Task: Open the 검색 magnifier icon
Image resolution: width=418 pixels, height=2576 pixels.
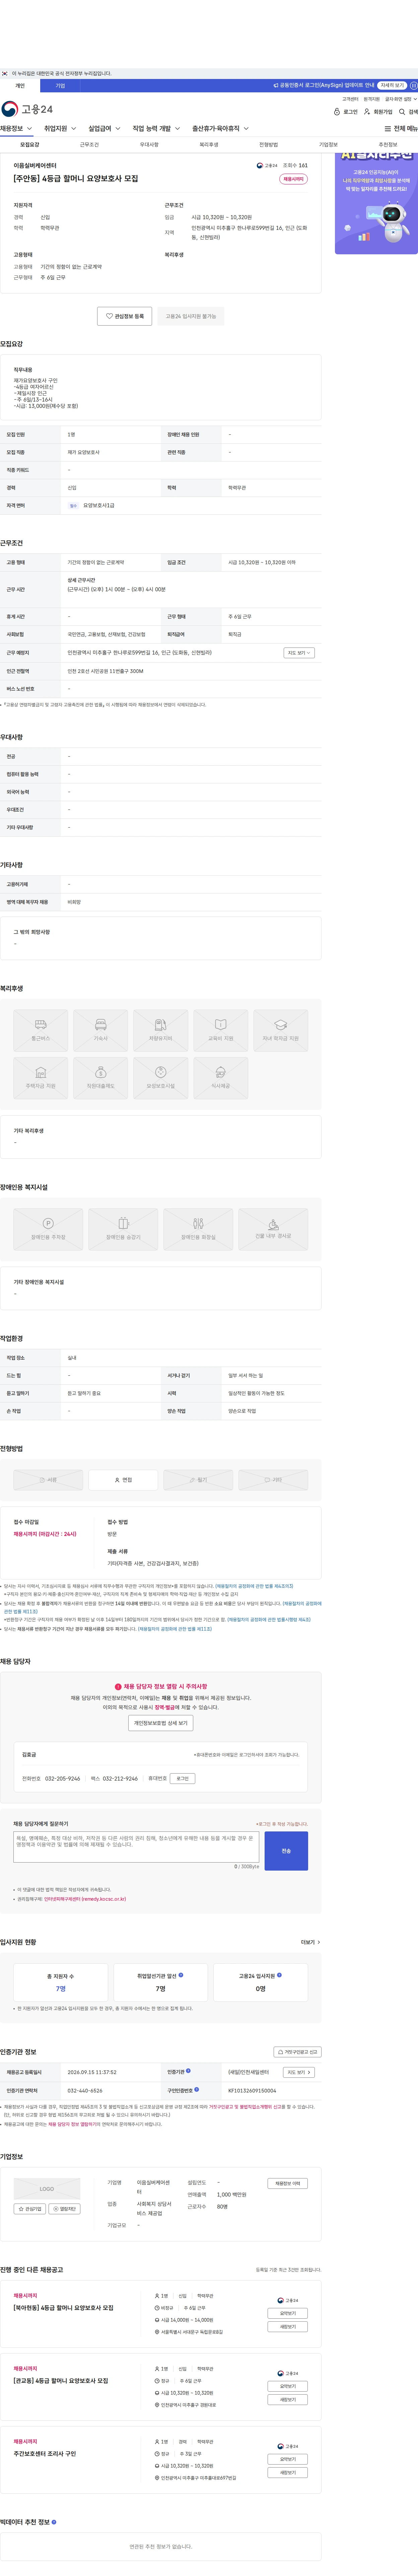Action: pyautogui.click(x=402, y=112)
